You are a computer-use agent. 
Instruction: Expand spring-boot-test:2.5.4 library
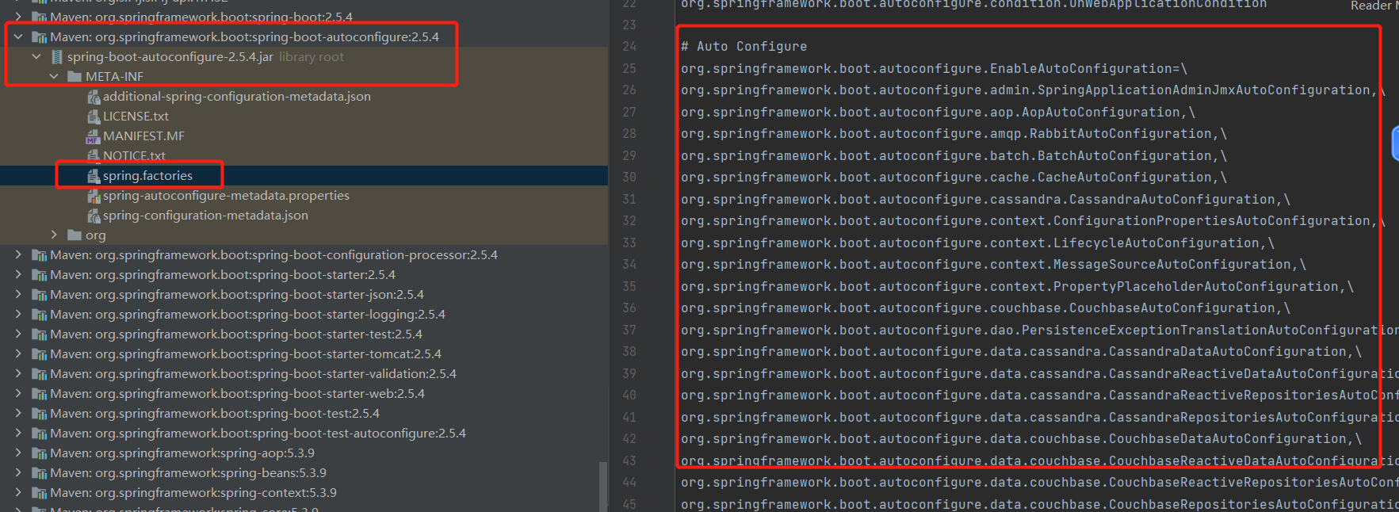coord(18,413)
